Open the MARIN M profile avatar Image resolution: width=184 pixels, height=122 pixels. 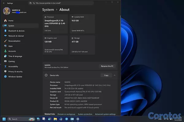click(7, 11)
